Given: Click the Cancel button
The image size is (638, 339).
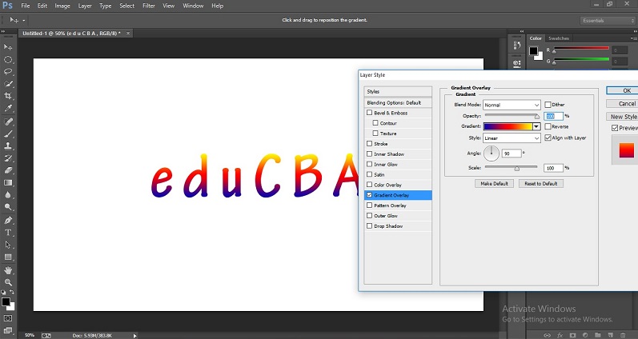Looking at the screenshot, I should (622, 104).
